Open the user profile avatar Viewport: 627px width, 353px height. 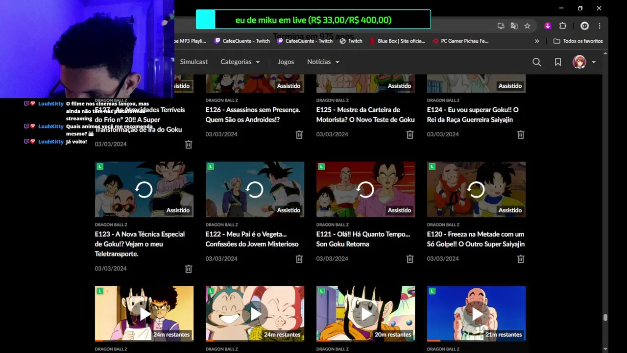(579, 62)
